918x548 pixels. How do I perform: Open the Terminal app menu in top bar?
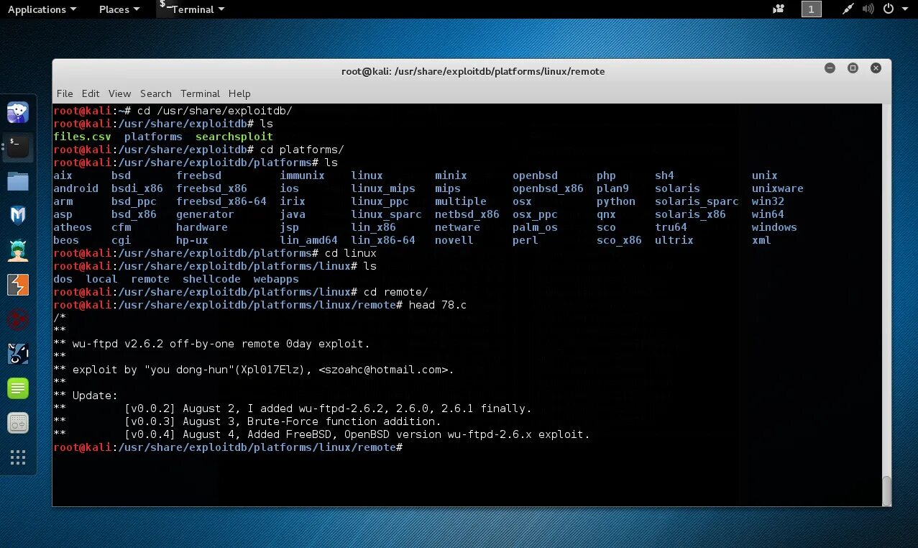193,9
